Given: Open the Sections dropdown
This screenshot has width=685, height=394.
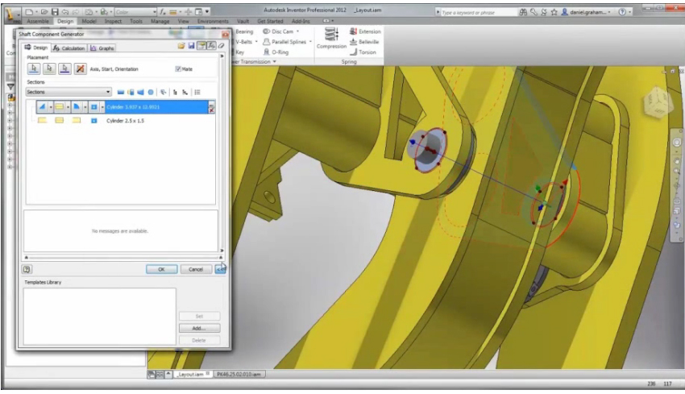Looking at the screenshot, I should coord(68,93).
